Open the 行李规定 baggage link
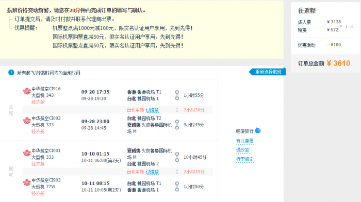 (245, 159)
